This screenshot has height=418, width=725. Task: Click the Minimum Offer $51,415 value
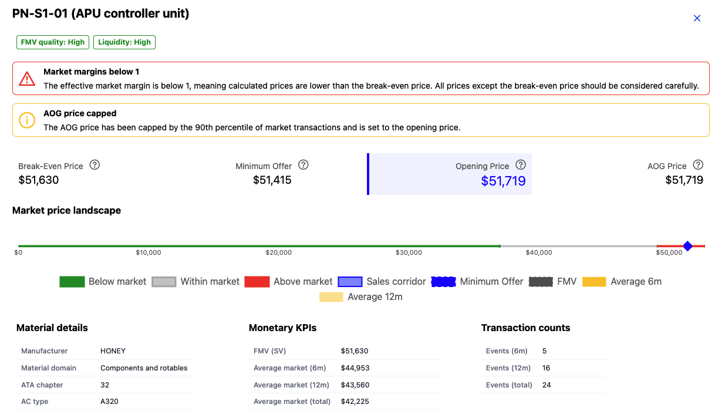(272, 180)
